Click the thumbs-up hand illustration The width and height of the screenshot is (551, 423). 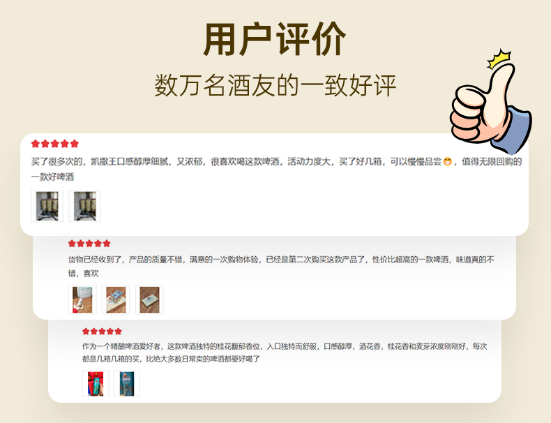click(490, 104)
